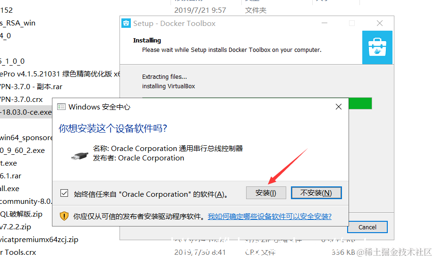Minimize the Docker Toolbox setup window
The width and height of the screenshot is (435, 260).
tap(324, 23)
